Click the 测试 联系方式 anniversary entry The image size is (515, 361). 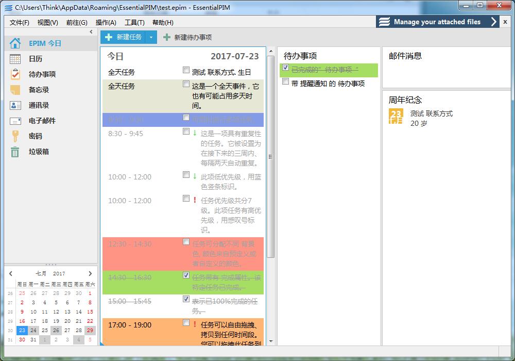point(431,113)
